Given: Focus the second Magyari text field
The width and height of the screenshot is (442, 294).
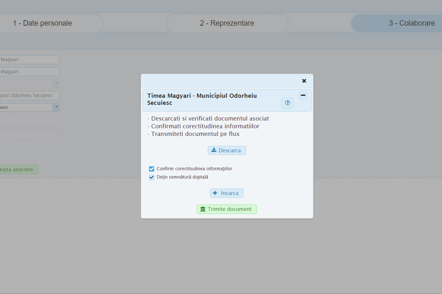Looking at the screenshot, I should [29, 72].
